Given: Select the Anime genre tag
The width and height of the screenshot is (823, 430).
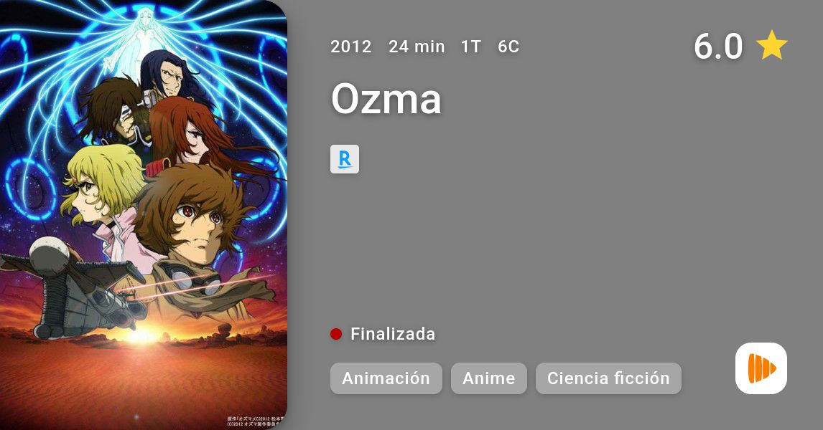Looking at the screenshot, I should [x=488, y=378].
